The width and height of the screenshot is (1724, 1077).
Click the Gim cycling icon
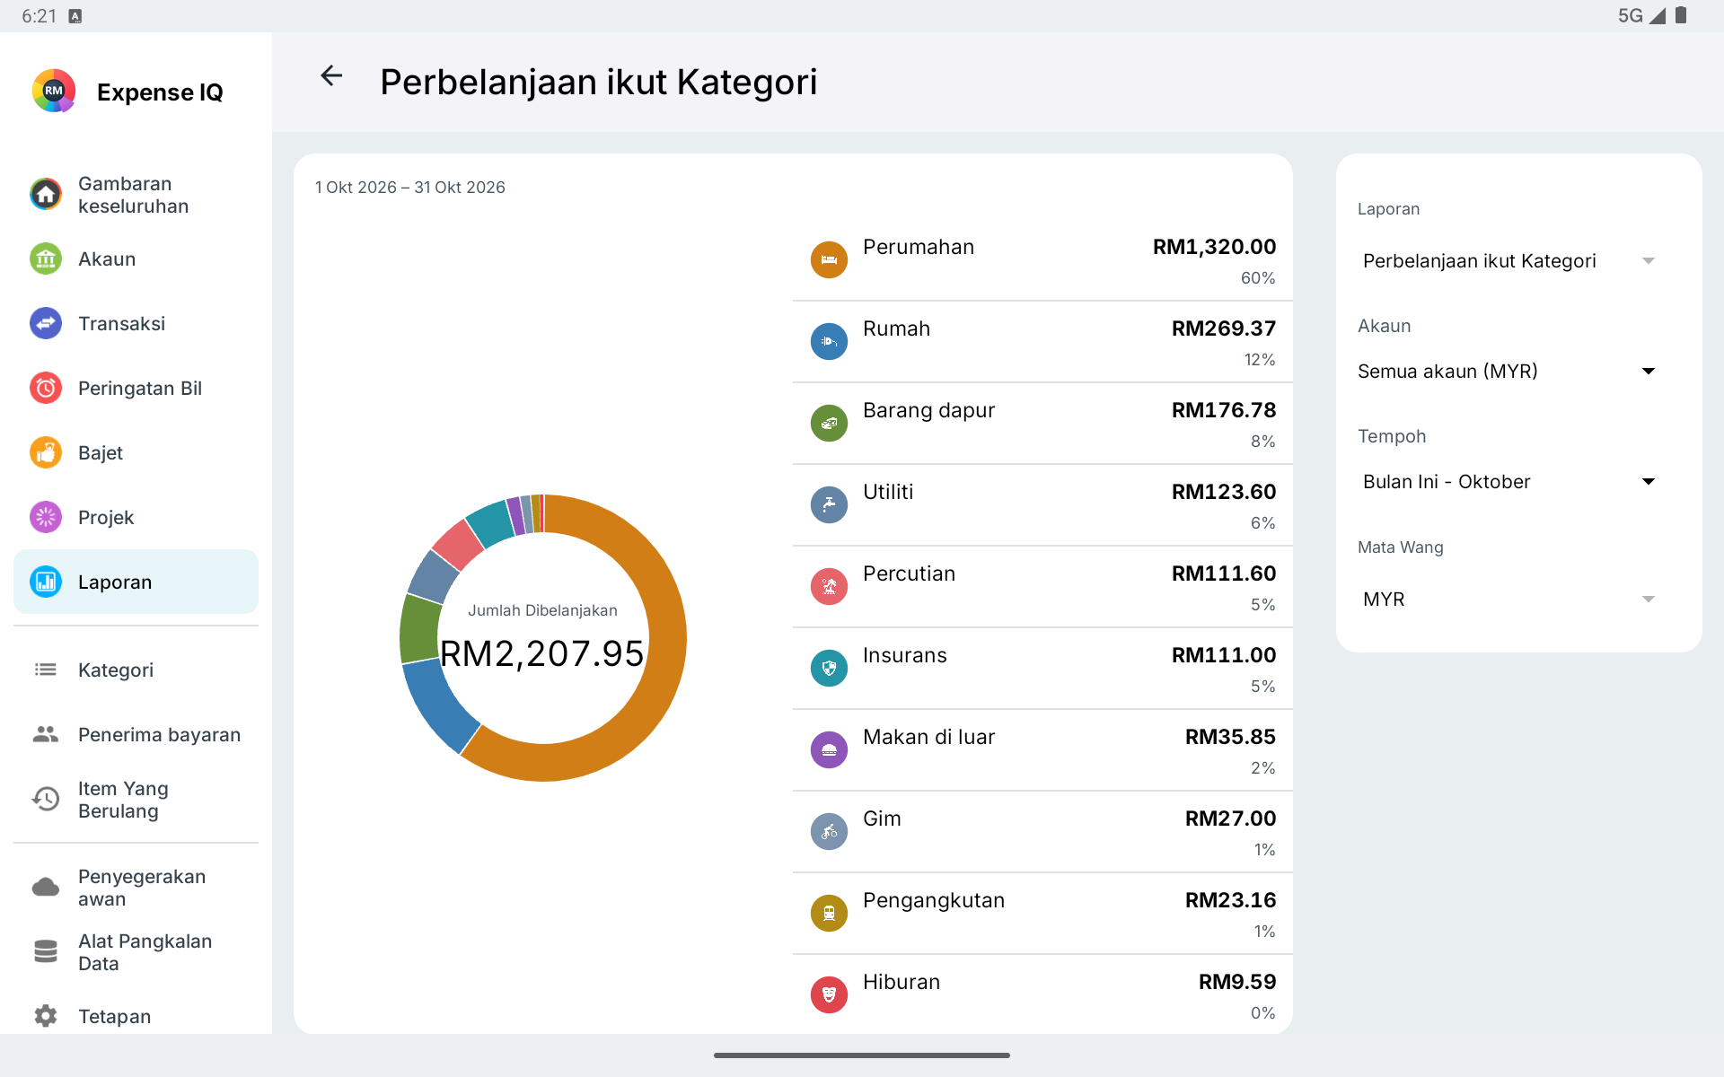829,832
